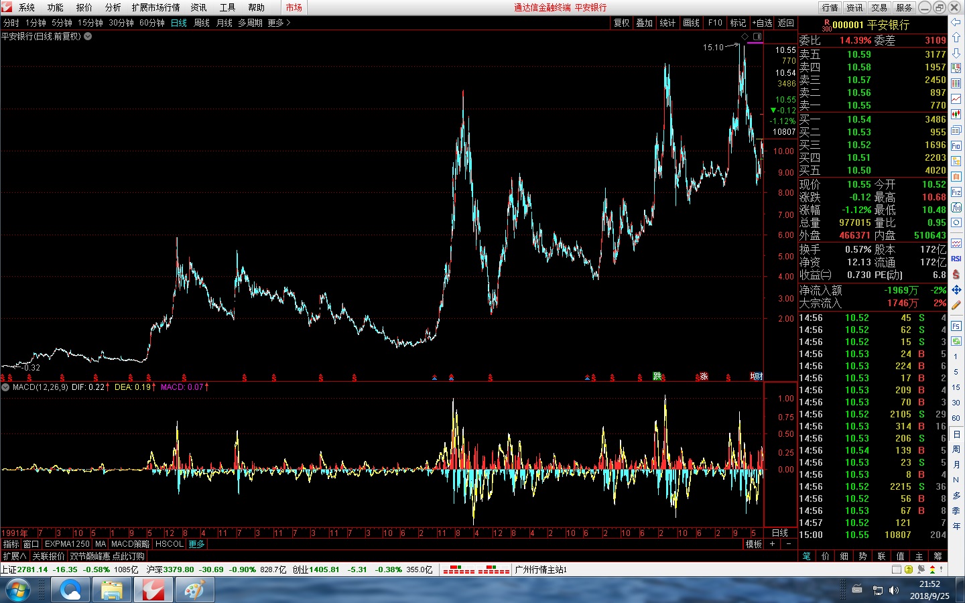Click the F5 sidebar icon
Viewport: 965px width, 603px height.
click(x=956, y=326)
